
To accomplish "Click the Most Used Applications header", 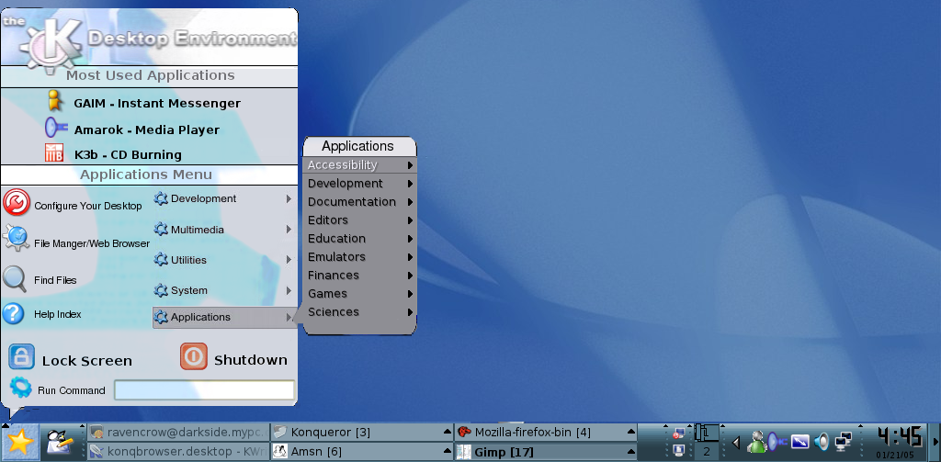I will point(150,75).
